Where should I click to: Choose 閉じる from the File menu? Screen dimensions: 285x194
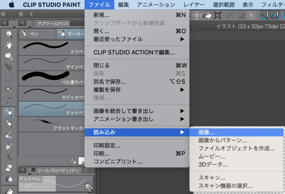(x=137, y=65)
